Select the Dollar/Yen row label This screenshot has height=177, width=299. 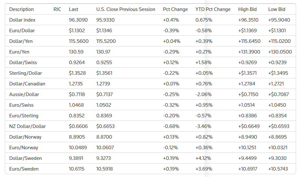coord(21,41)
